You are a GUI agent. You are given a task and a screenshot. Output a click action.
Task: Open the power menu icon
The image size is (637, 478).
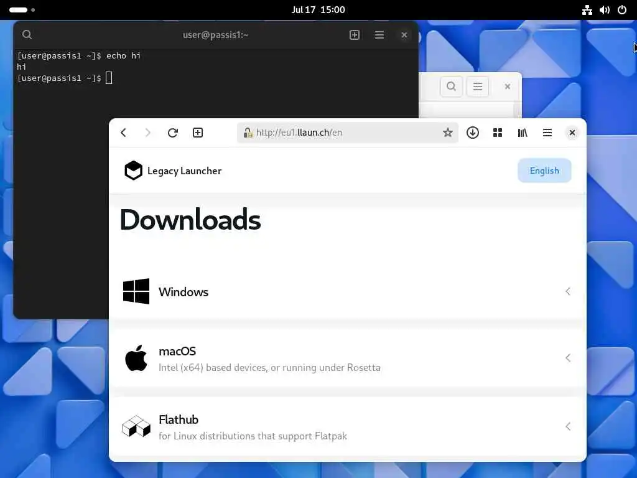point(622,10)
